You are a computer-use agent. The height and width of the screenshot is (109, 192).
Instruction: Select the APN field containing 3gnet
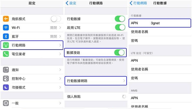pos(160,23)
